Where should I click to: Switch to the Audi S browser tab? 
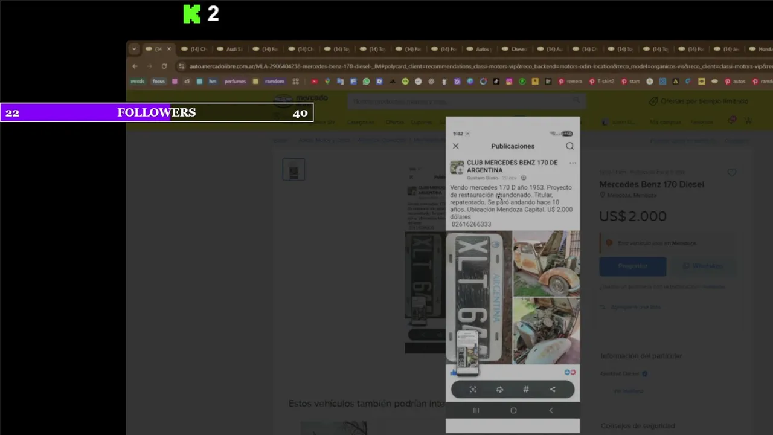[x=229, y=49]
